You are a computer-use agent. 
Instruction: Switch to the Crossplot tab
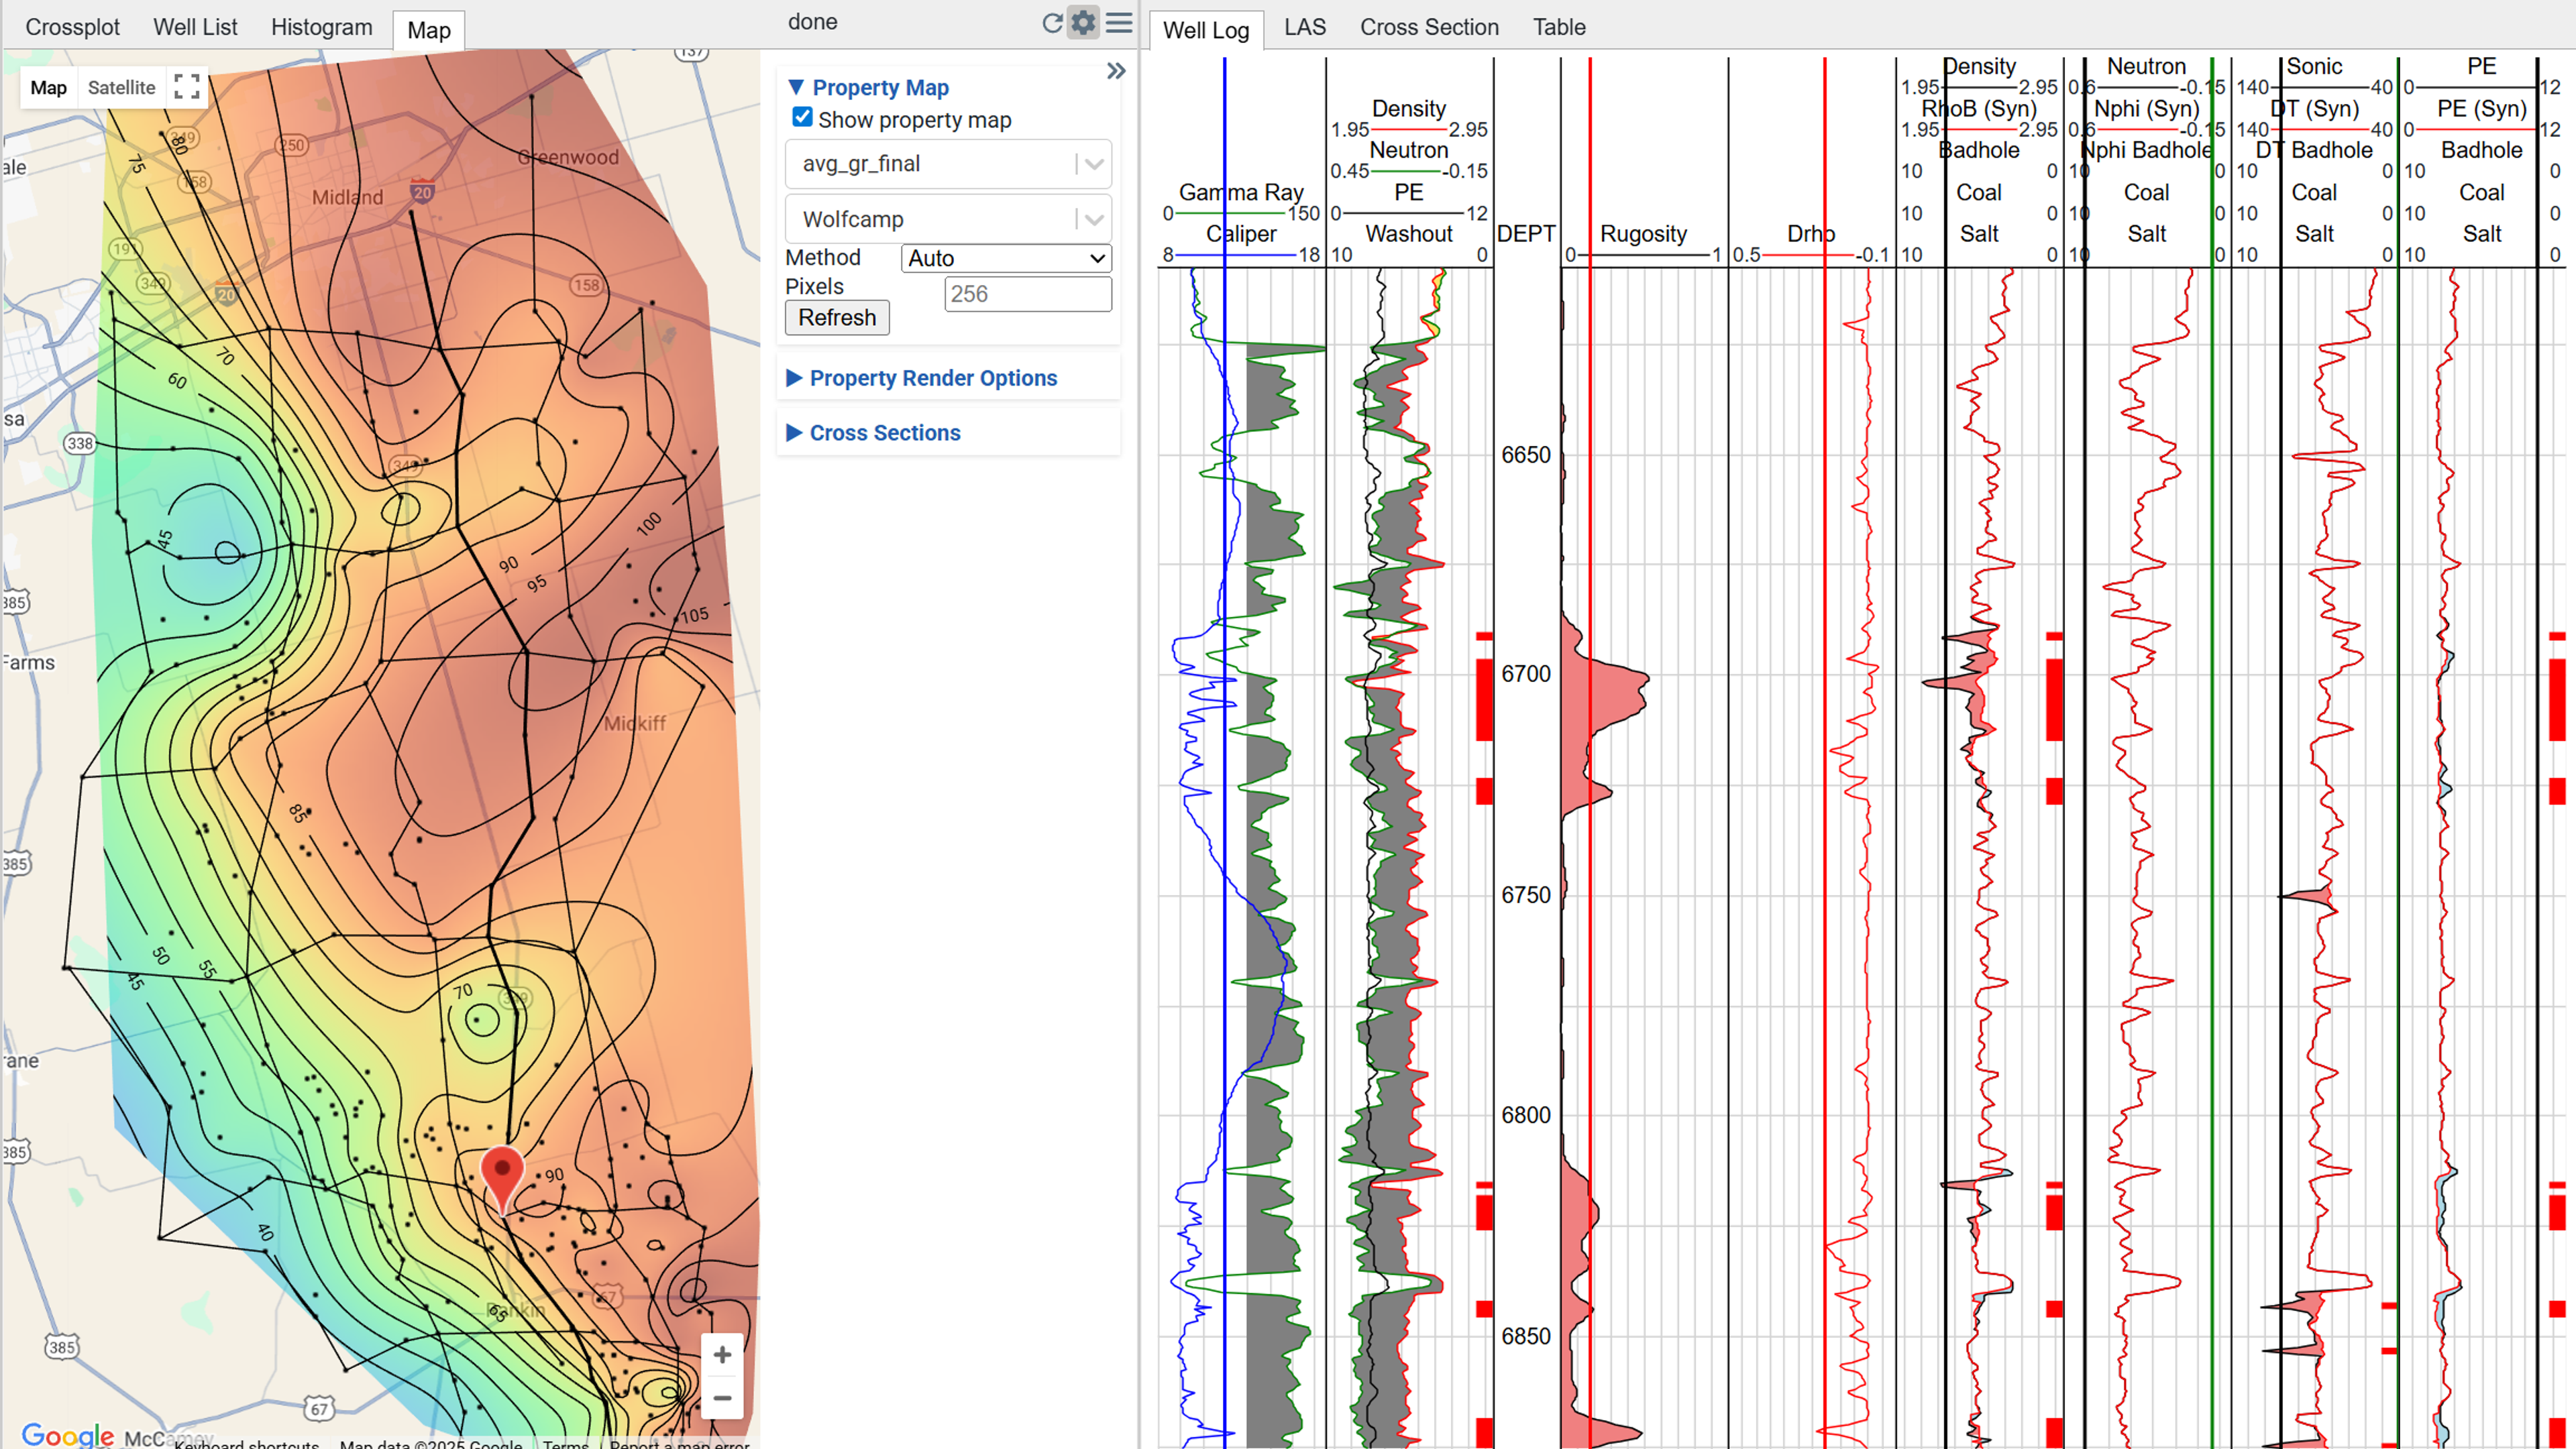pyautogui.click(x=72, y=27)
